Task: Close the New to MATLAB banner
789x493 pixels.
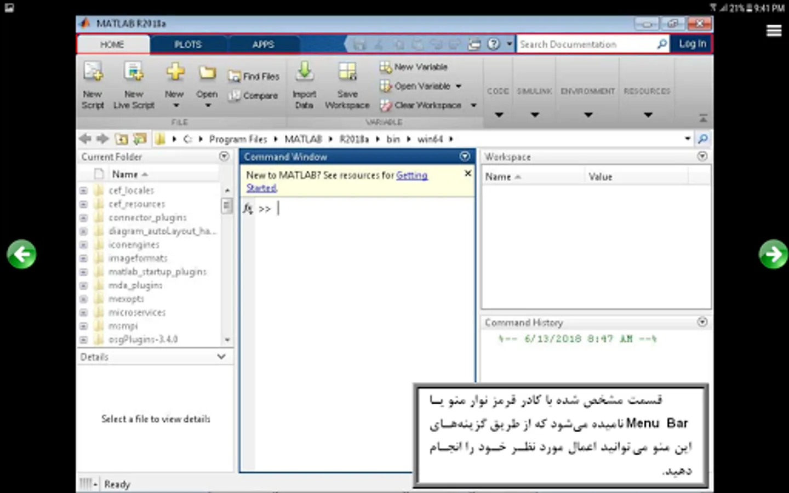Action: [x=468, y=174]
